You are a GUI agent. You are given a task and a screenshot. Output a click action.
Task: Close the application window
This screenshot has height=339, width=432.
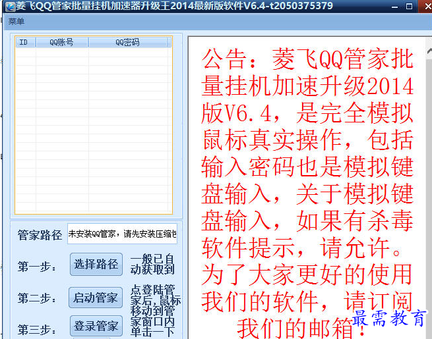426,6
